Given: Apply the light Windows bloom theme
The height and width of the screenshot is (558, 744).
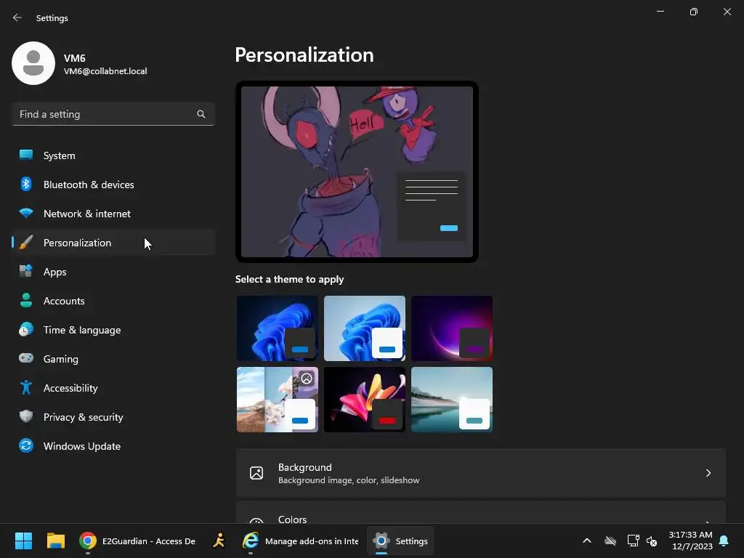Looking at the screenshot, I should coord(365,328).
